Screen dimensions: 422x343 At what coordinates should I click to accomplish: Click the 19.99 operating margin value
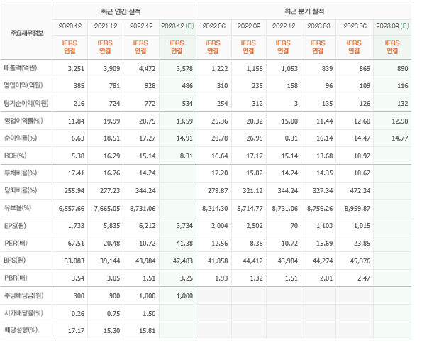[111, 121]
